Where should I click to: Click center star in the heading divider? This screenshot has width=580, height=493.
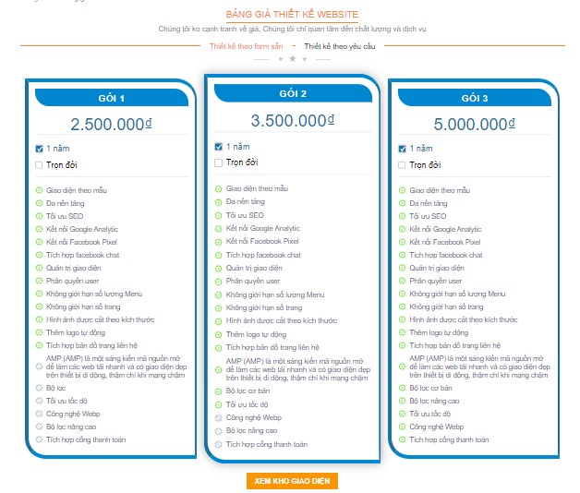point(292,58)
